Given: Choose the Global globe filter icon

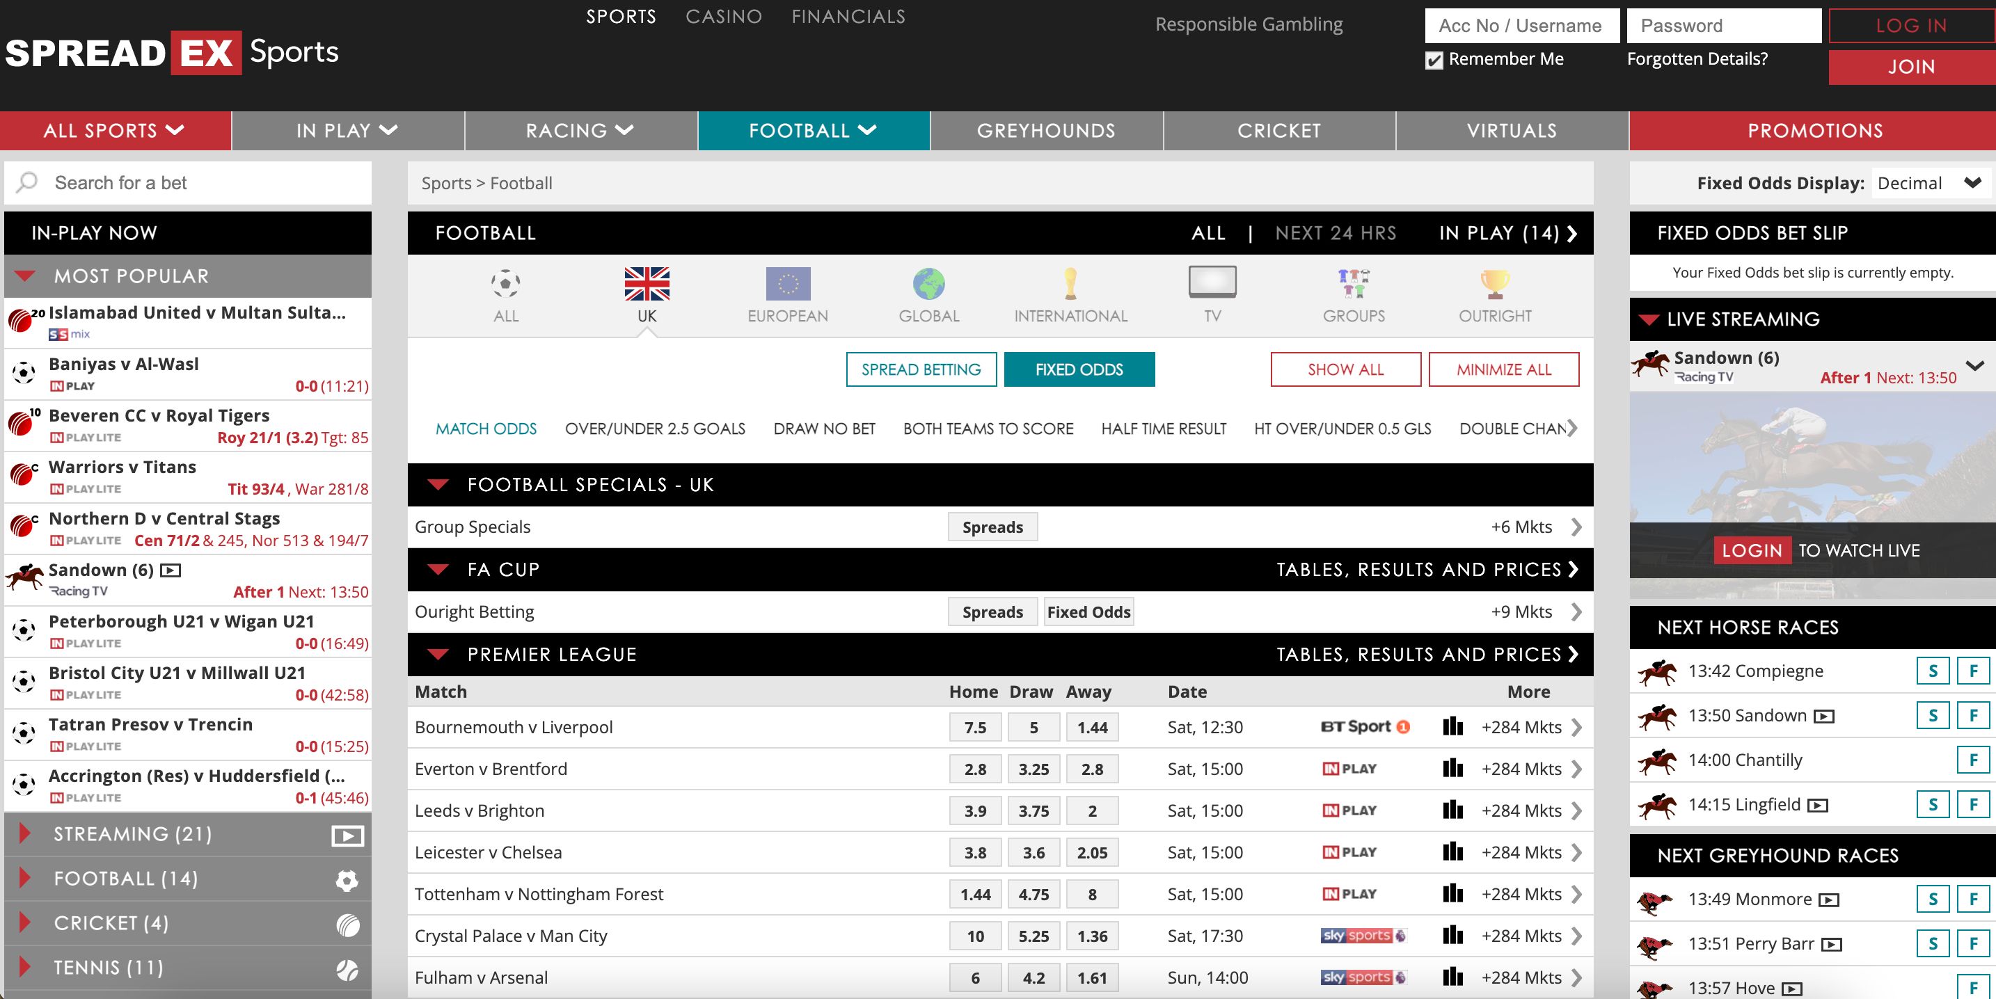Looking at the screenshot, I should pos(928,285).
